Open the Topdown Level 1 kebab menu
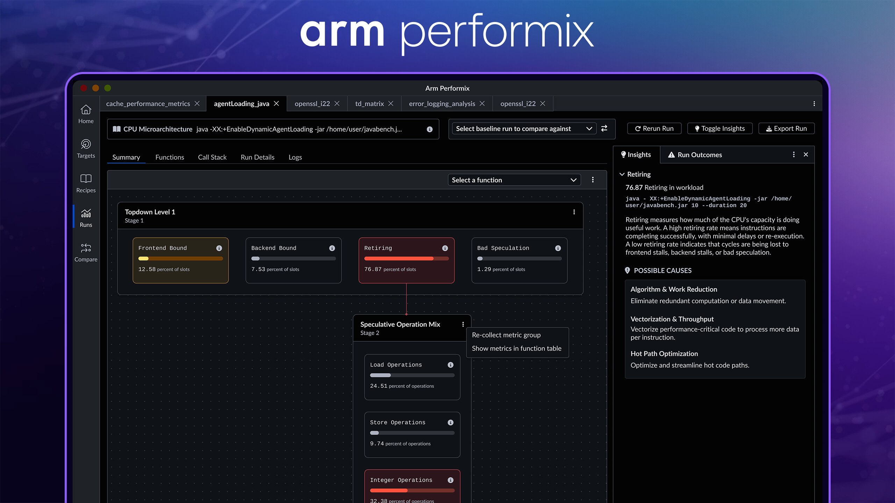Viewport: 895px width, 503px height. (574, 212)
